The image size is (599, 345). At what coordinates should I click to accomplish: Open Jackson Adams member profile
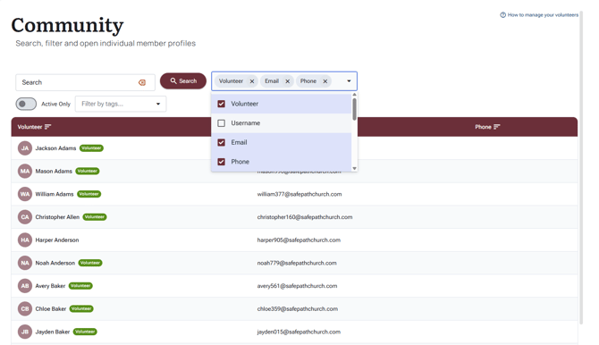(55, 148)
